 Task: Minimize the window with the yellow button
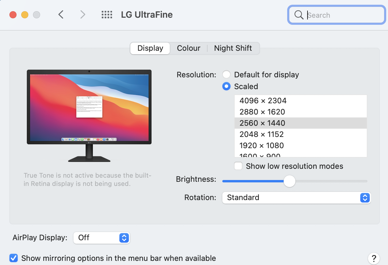click(25, 14)
